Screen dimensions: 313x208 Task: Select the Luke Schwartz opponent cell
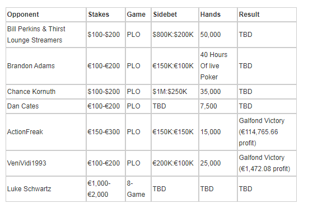click(x=46, y=189)
